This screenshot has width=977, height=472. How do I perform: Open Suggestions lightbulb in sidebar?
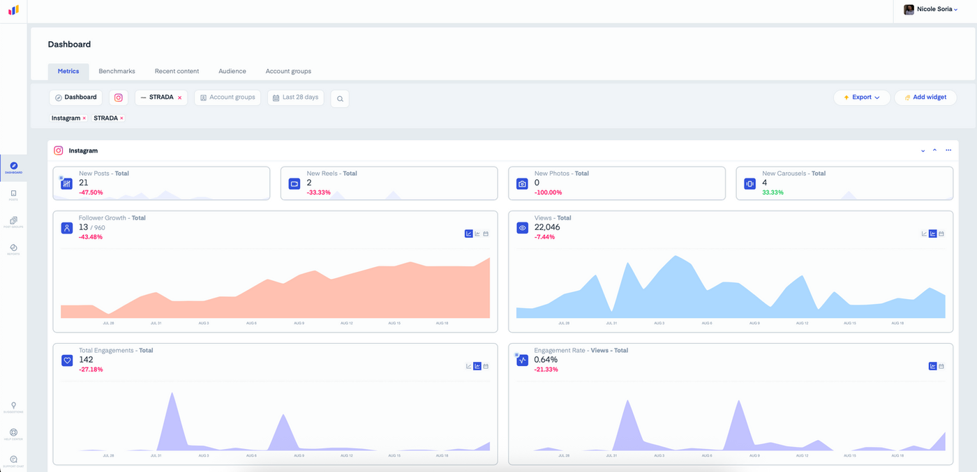tap(13, 407)
